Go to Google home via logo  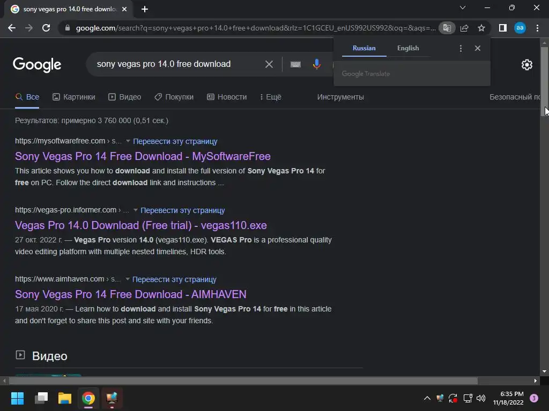(37, 65)
